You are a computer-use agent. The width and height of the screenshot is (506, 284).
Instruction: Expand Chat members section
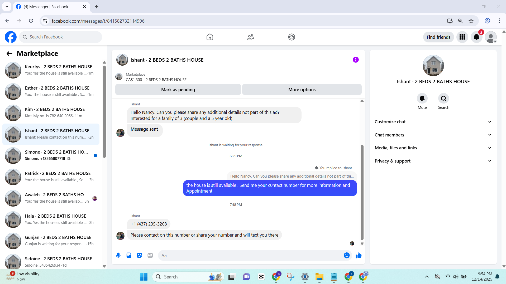(x=433, y=135)
